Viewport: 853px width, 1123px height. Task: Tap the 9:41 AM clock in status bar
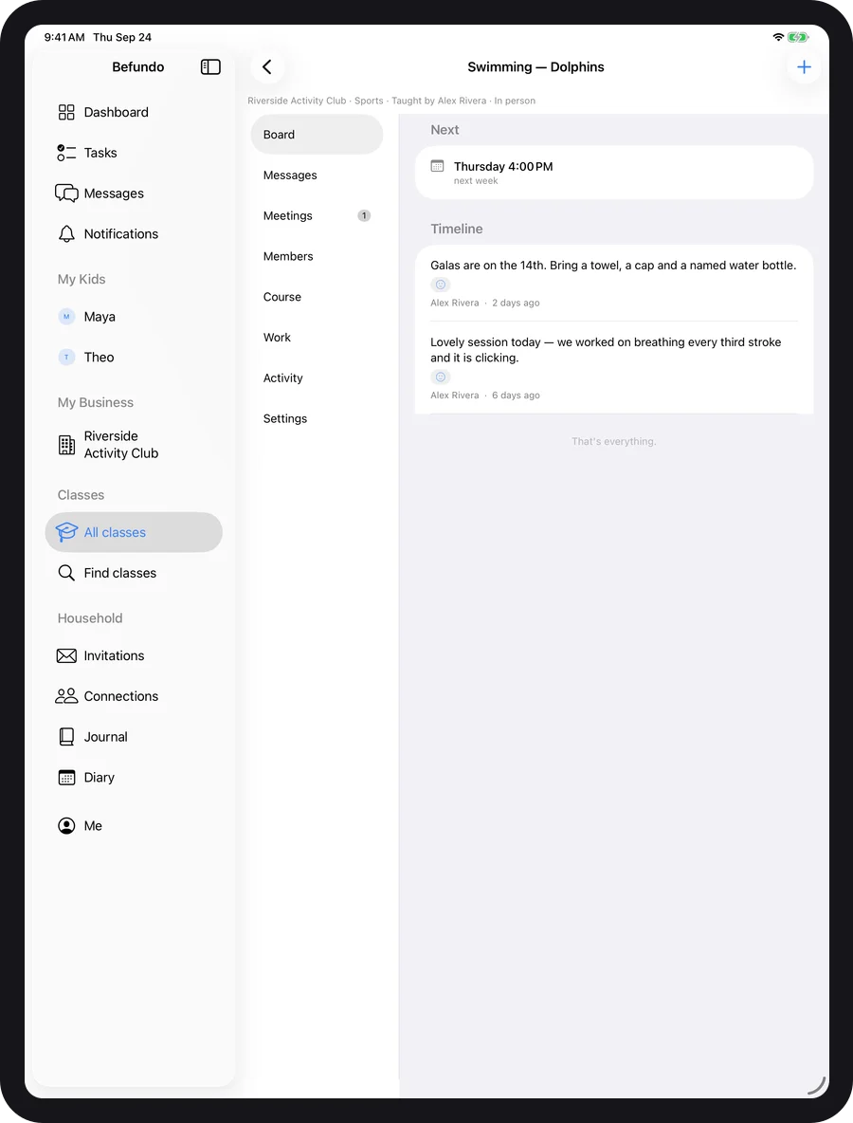64,37
